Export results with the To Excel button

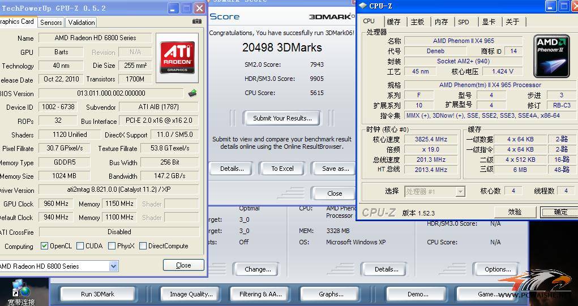pos(282,169)
